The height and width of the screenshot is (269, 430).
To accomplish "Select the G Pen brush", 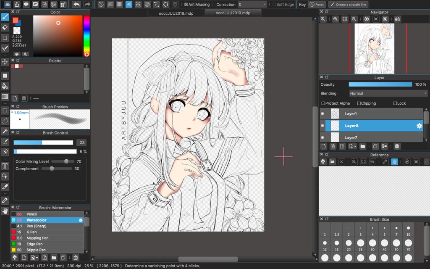I will coord(47,232).
